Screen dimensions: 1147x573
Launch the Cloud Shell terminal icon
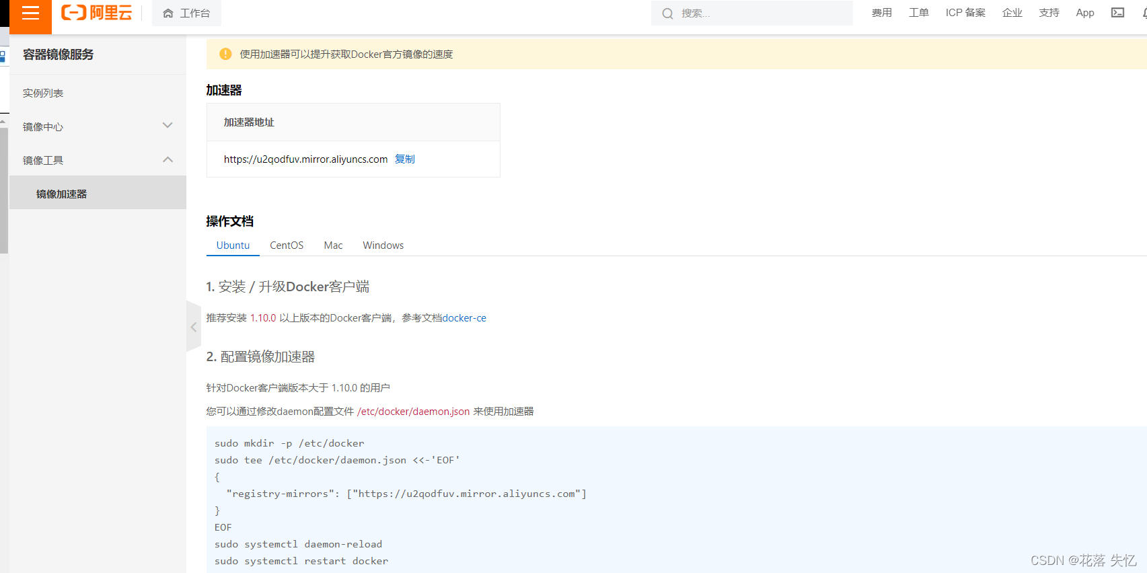[x=1117, y=13]
